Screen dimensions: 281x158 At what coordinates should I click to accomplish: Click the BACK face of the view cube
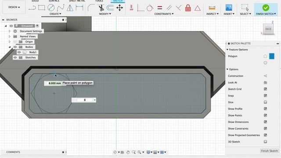point(268,29)
